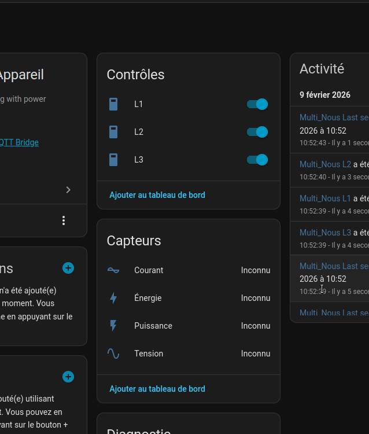Open the three-dot overflow menu
Image resolution: width=369 pixels, height=434 pixels.
coord(64,220)
